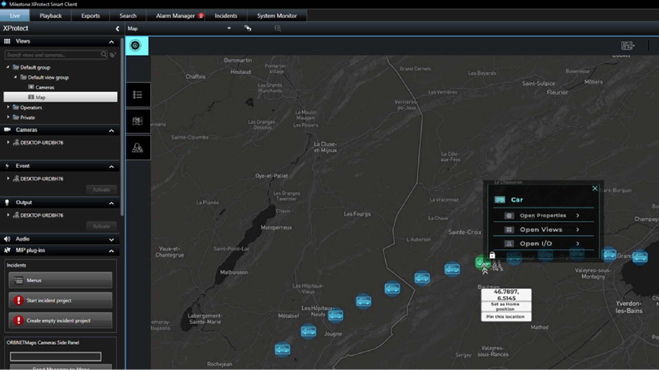This screenshot has width=659, height=370.
Task: Open the Map view dropdown arrow
Action: [229, 28]
